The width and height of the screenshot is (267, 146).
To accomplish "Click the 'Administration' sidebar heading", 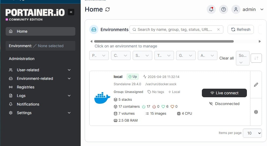I will click(22, 59).
